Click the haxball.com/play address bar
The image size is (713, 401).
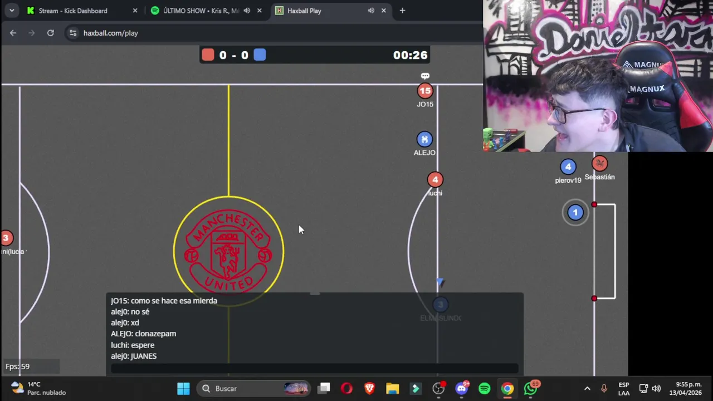110,33
